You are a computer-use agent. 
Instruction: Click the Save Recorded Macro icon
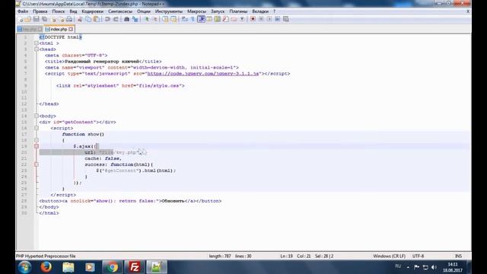(x=286, y=19)
